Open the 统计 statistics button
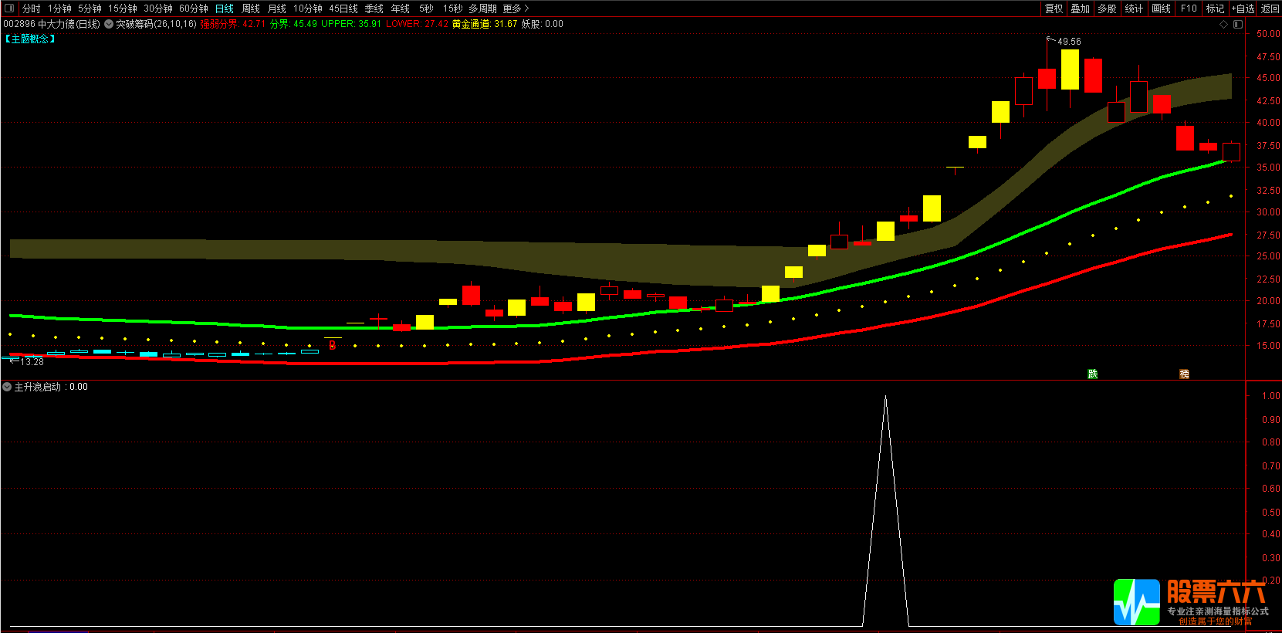The image size is (1282, 633). coord(1135,8)
